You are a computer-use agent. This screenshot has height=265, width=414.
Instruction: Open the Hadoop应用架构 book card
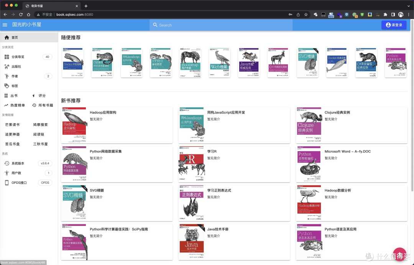[117, 125]
